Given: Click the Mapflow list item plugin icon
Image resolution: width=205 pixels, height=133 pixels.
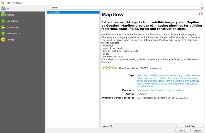Looking at the screenshot, I should (50, 12).
